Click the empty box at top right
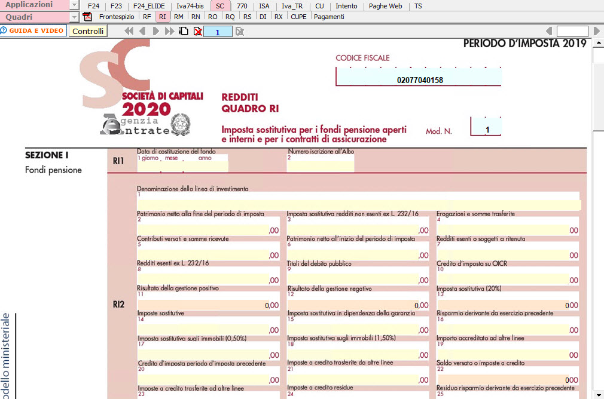The width and height of the screenshot is (604, 399). [572, 31]
